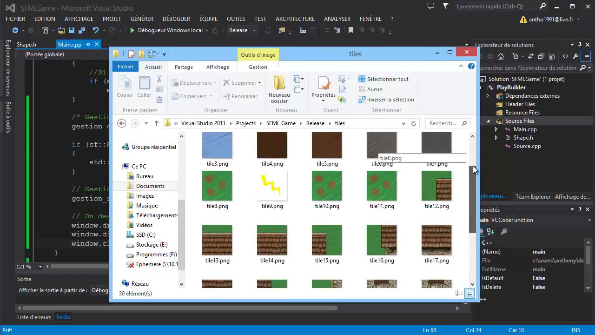The image size is (595, 335).
Task: Open the EDITION menu in Visual Studio
Action: pos(45,19)
